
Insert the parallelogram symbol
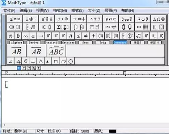[63, 61]
